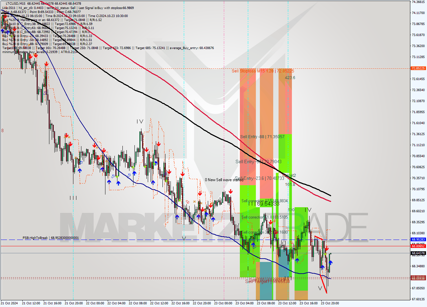This screenshot has height=307, width=427.
Task: Click the red 68.80652 price tag on axis
Action: click(418, 246)
